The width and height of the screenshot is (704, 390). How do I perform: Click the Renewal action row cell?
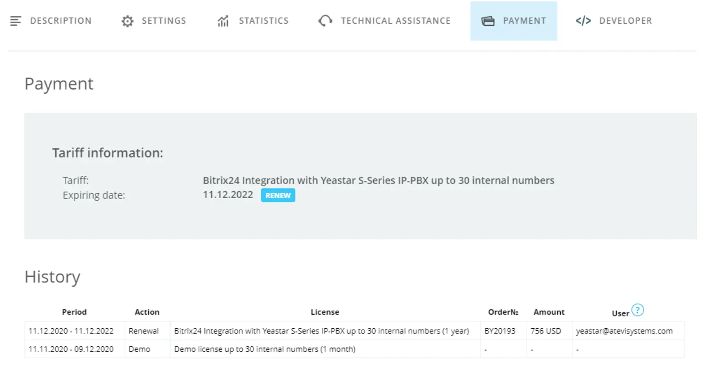(144, 331)
